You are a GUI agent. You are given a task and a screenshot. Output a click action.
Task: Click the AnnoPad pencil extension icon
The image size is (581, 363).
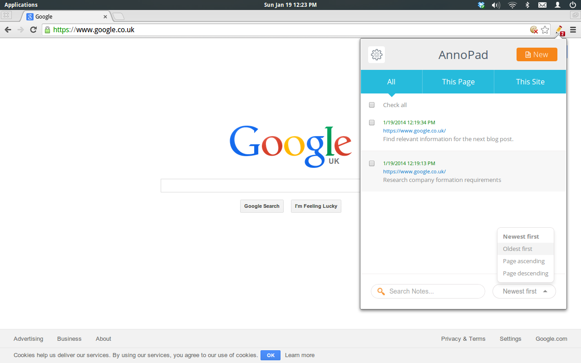click(559, 30)
